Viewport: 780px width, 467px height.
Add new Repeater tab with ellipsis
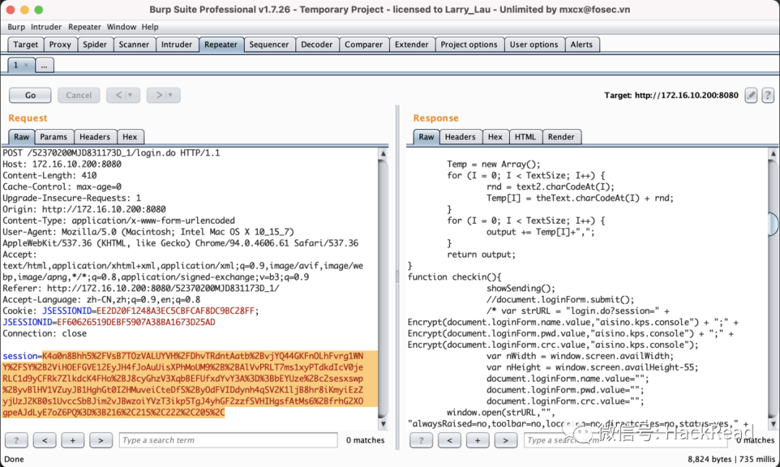pos(44,65)
